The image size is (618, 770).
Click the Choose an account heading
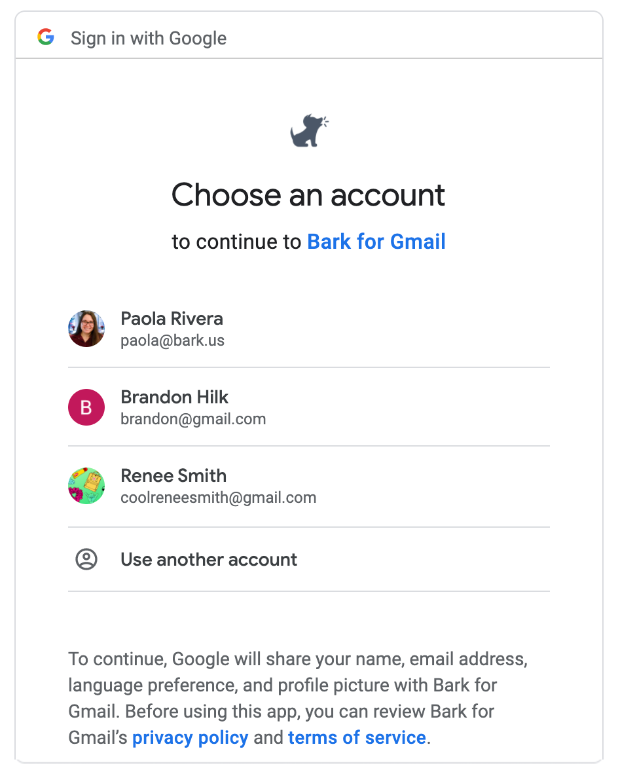point(308,195)
